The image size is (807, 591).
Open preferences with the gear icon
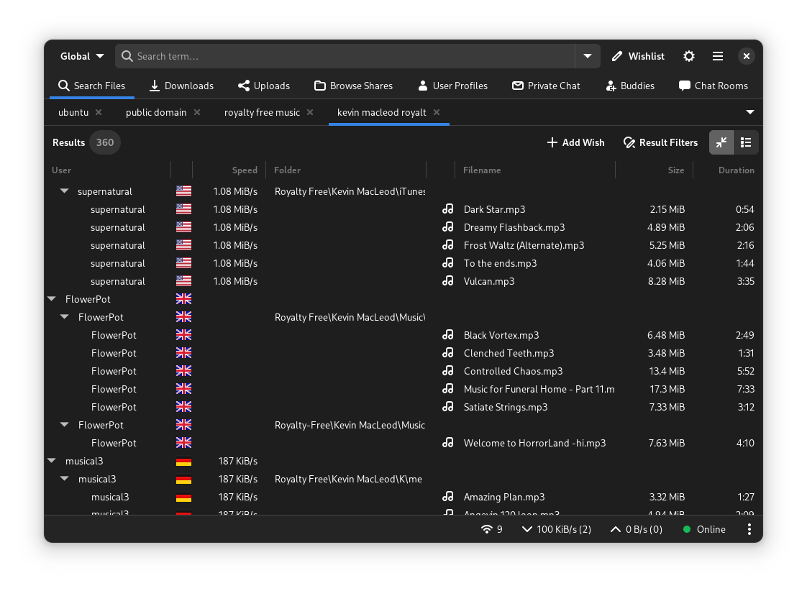(689, 56)
